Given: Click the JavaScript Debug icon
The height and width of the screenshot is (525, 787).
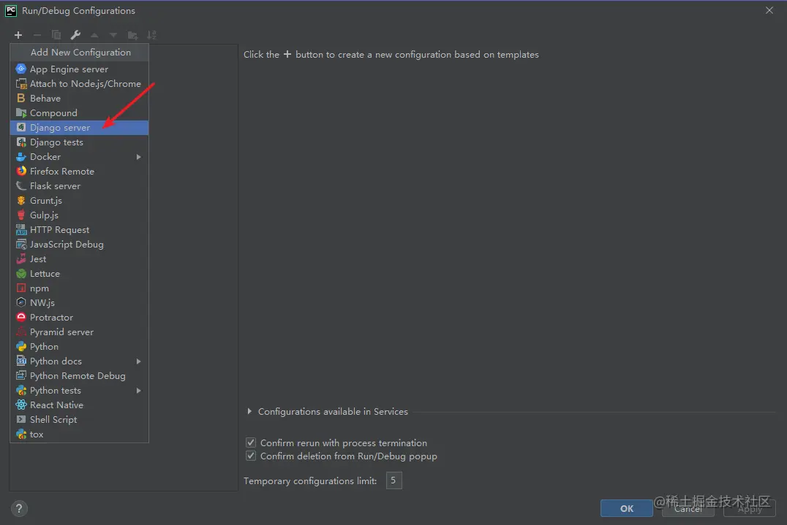Looking at the screenshot, I should point(21,245).
